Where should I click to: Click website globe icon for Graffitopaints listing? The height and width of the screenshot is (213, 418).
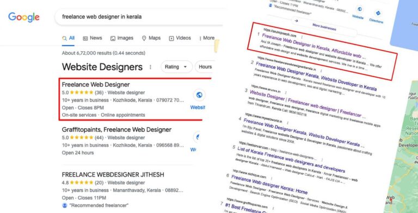click(x=196, y=137)
